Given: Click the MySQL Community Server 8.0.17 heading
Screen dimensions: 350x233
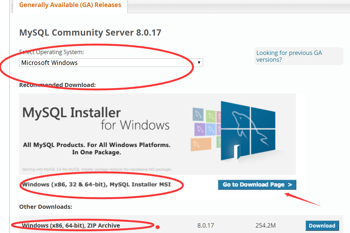Looking at the screenshot, I should (x=90, y=32).
